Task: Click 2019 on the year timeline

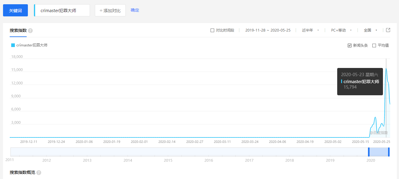Action: pos(330,160)
